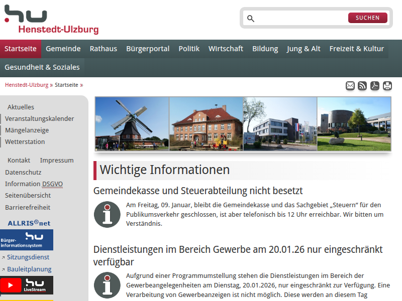The width and height of the screenshot is (402, 301).
Task: Follow the Sitzungsdienst external link
Action: coord(28,257)
